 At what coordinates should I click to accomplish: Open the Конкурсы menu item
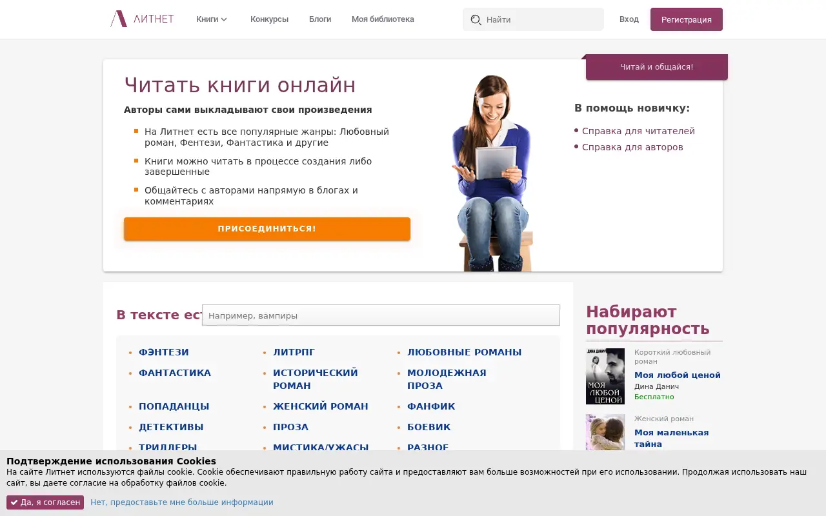pyautogui.click(x=269, y=19)
